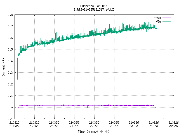Click the y-axis tick value 0.8
The height and width of the screenshot is (134, 179).
click(10, 15)
